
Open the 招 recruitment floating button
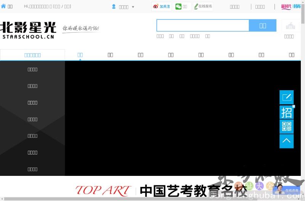287,112
